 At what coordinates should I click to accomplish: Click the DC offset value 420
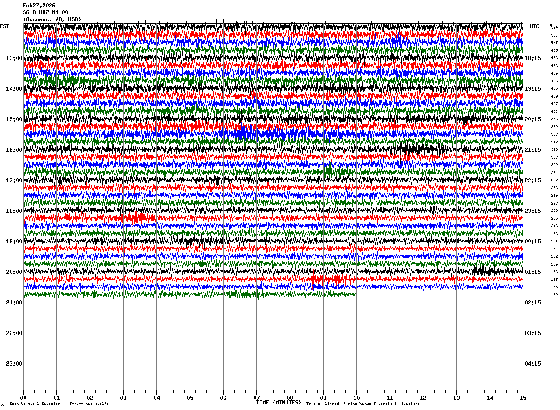(x=554, y=112)
